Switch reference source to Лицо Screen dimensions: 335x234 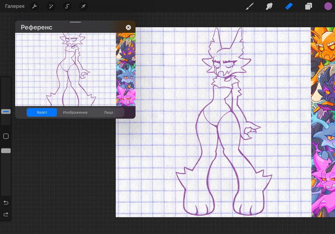coord(108,113)
